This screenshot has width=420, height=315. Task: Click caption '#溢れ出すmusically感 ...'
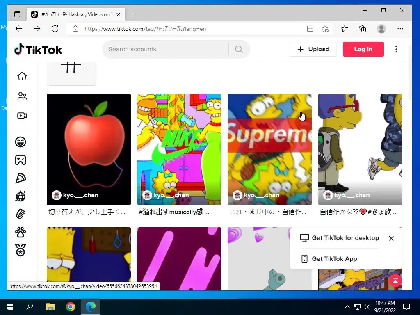pyautogui.click(x=174, y=212)
